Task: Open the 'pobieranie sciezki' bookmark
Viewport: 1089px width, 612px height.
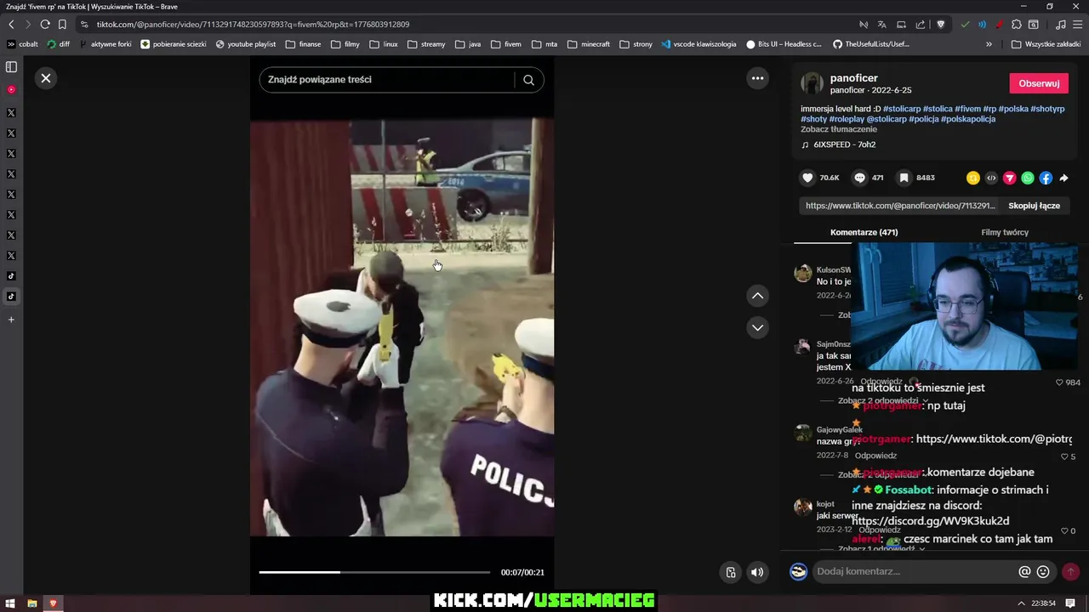Action: click(x=174, y=44)
